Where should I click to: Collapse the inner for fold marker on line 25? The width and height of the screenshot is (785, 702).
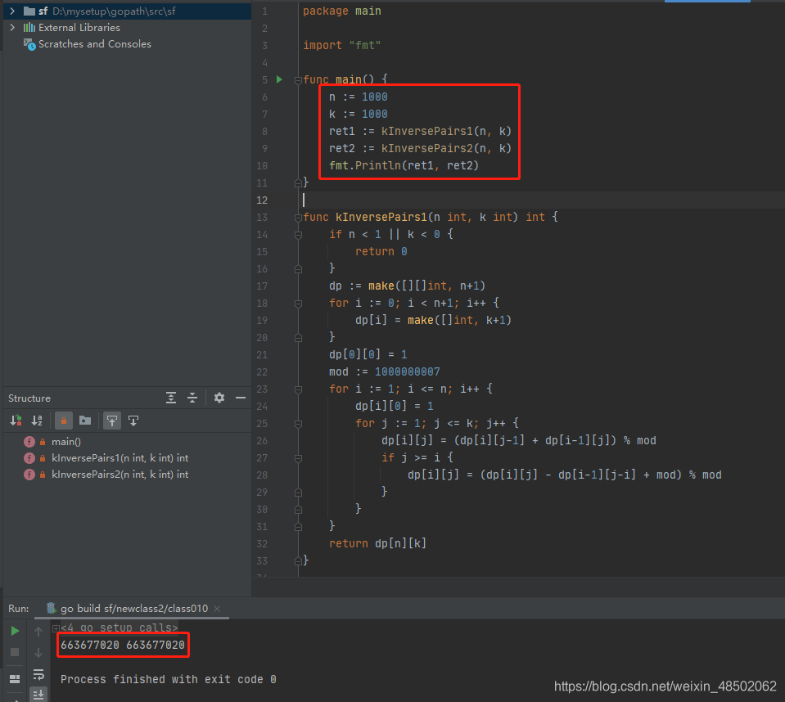pos(298,423)
